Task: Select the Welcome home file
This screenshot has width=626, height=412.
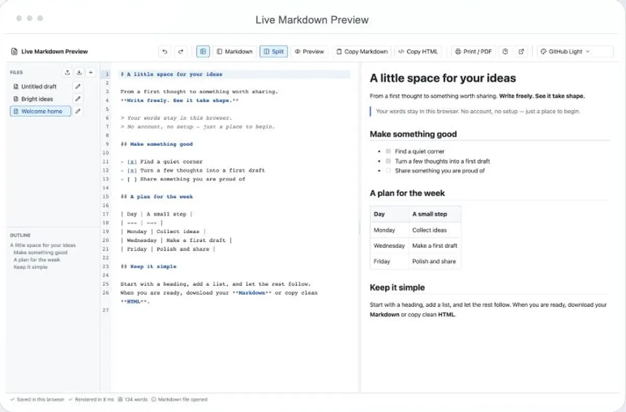Action: [40, 111]
